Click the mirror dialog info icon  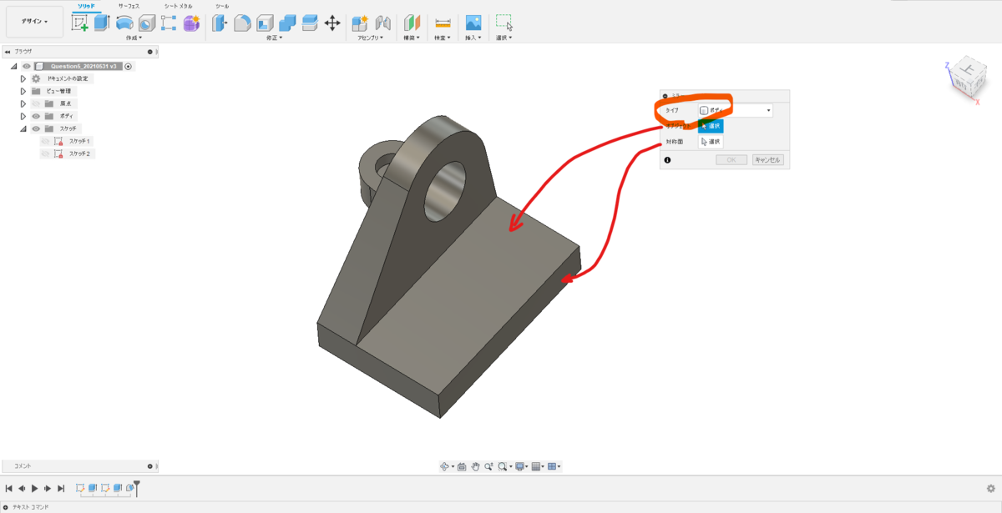point(668,159)
